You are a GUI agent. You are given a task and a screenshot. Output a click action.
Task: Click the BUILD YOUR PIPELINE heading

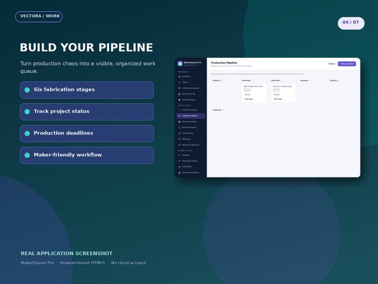[86, 47]
